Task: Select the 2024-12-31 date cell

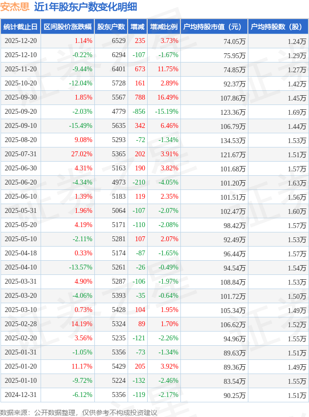Action: 21,395
